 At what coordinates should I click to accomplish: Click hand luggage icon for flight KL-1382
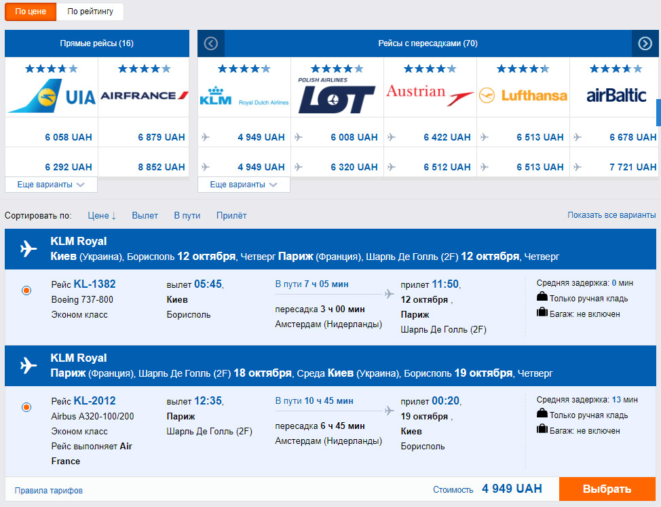tap(542, 297)
